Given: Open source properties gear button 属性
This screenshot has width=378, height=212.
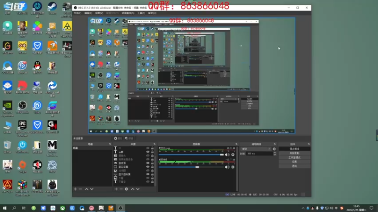Looking at the screenshot, I should click(118, 139).
